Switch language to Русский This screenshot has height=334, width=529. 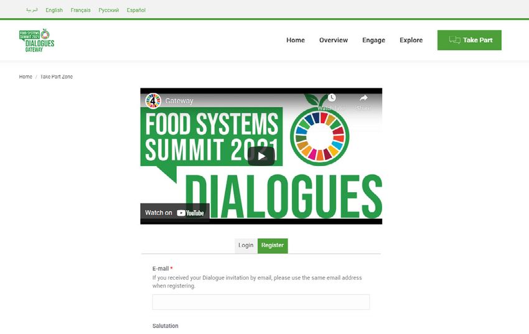click(x=109, y=10)
